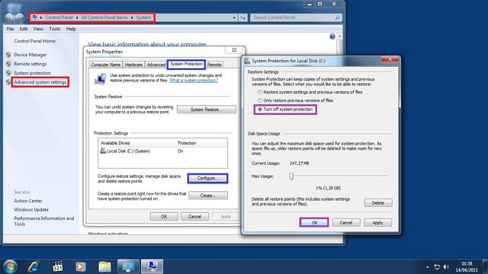The image size is (488, 274).
Task: Switch to the Hardware tab
Action: pyautogui.click(x=133, y=65)
